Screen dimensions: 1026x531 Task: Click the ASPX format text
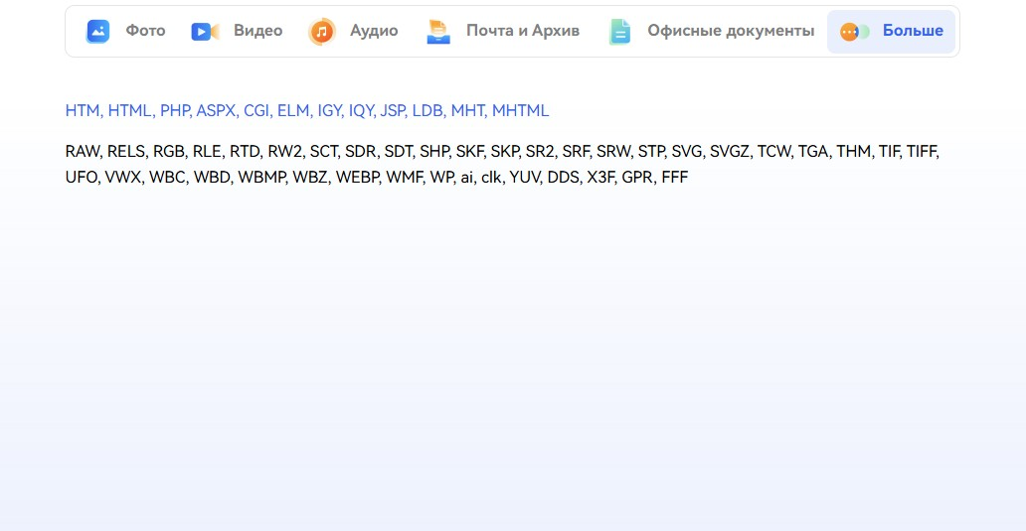216,111
